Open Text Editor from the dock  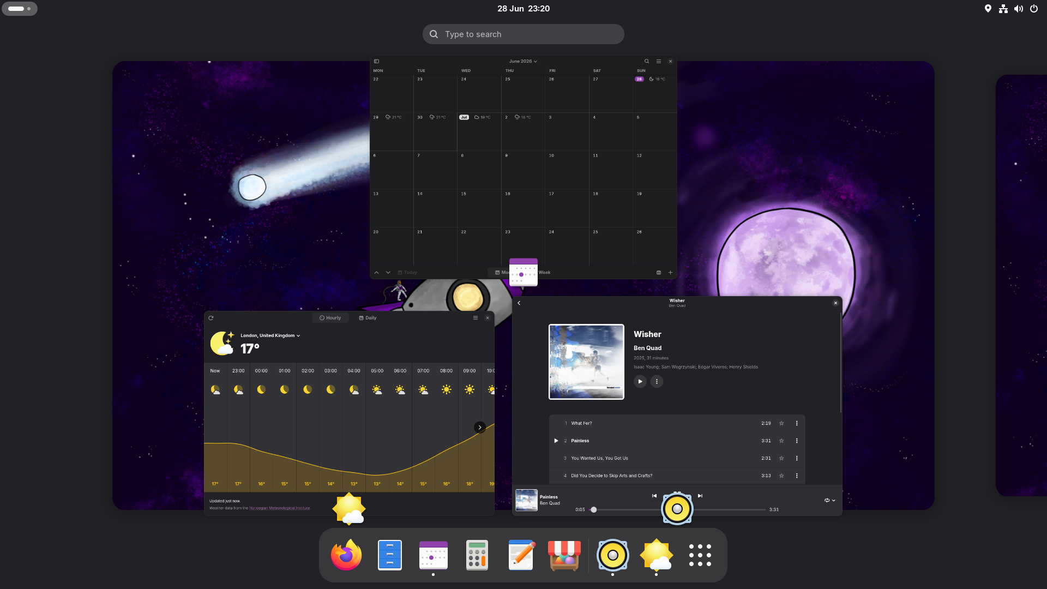click(521, 555)
